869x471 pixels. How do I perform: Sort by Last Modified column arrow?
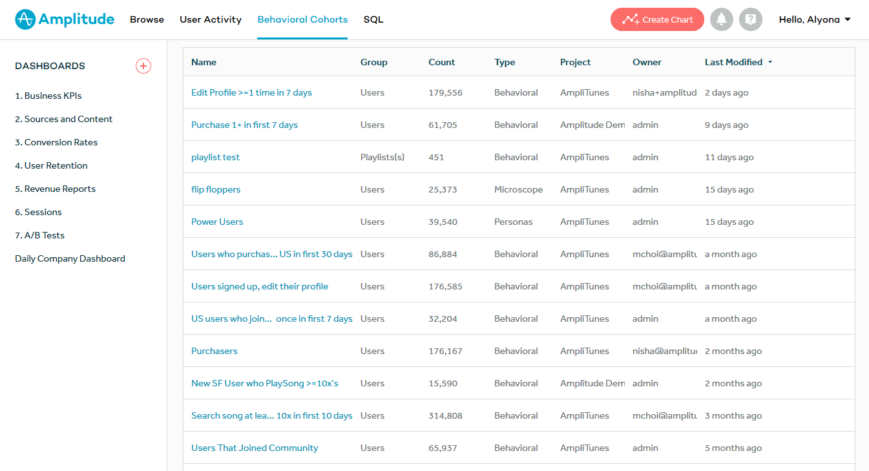(x=770, y=63)
